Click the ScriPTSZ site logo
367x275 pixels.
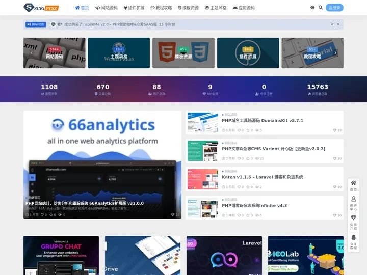pyautogui.click(x=41, y=8)
